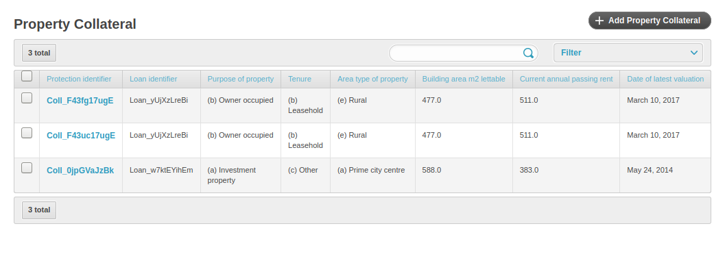The width and height of the screenshot is (725, 261).
Task: Click the search magnifier icon
Action: click(528, 53)
